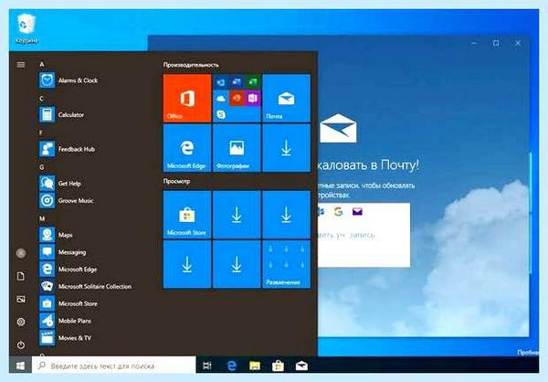Viewport: 548px width, 382px height.
Task: Open Edge from the taskbar
Action: [x=231, y=366]
